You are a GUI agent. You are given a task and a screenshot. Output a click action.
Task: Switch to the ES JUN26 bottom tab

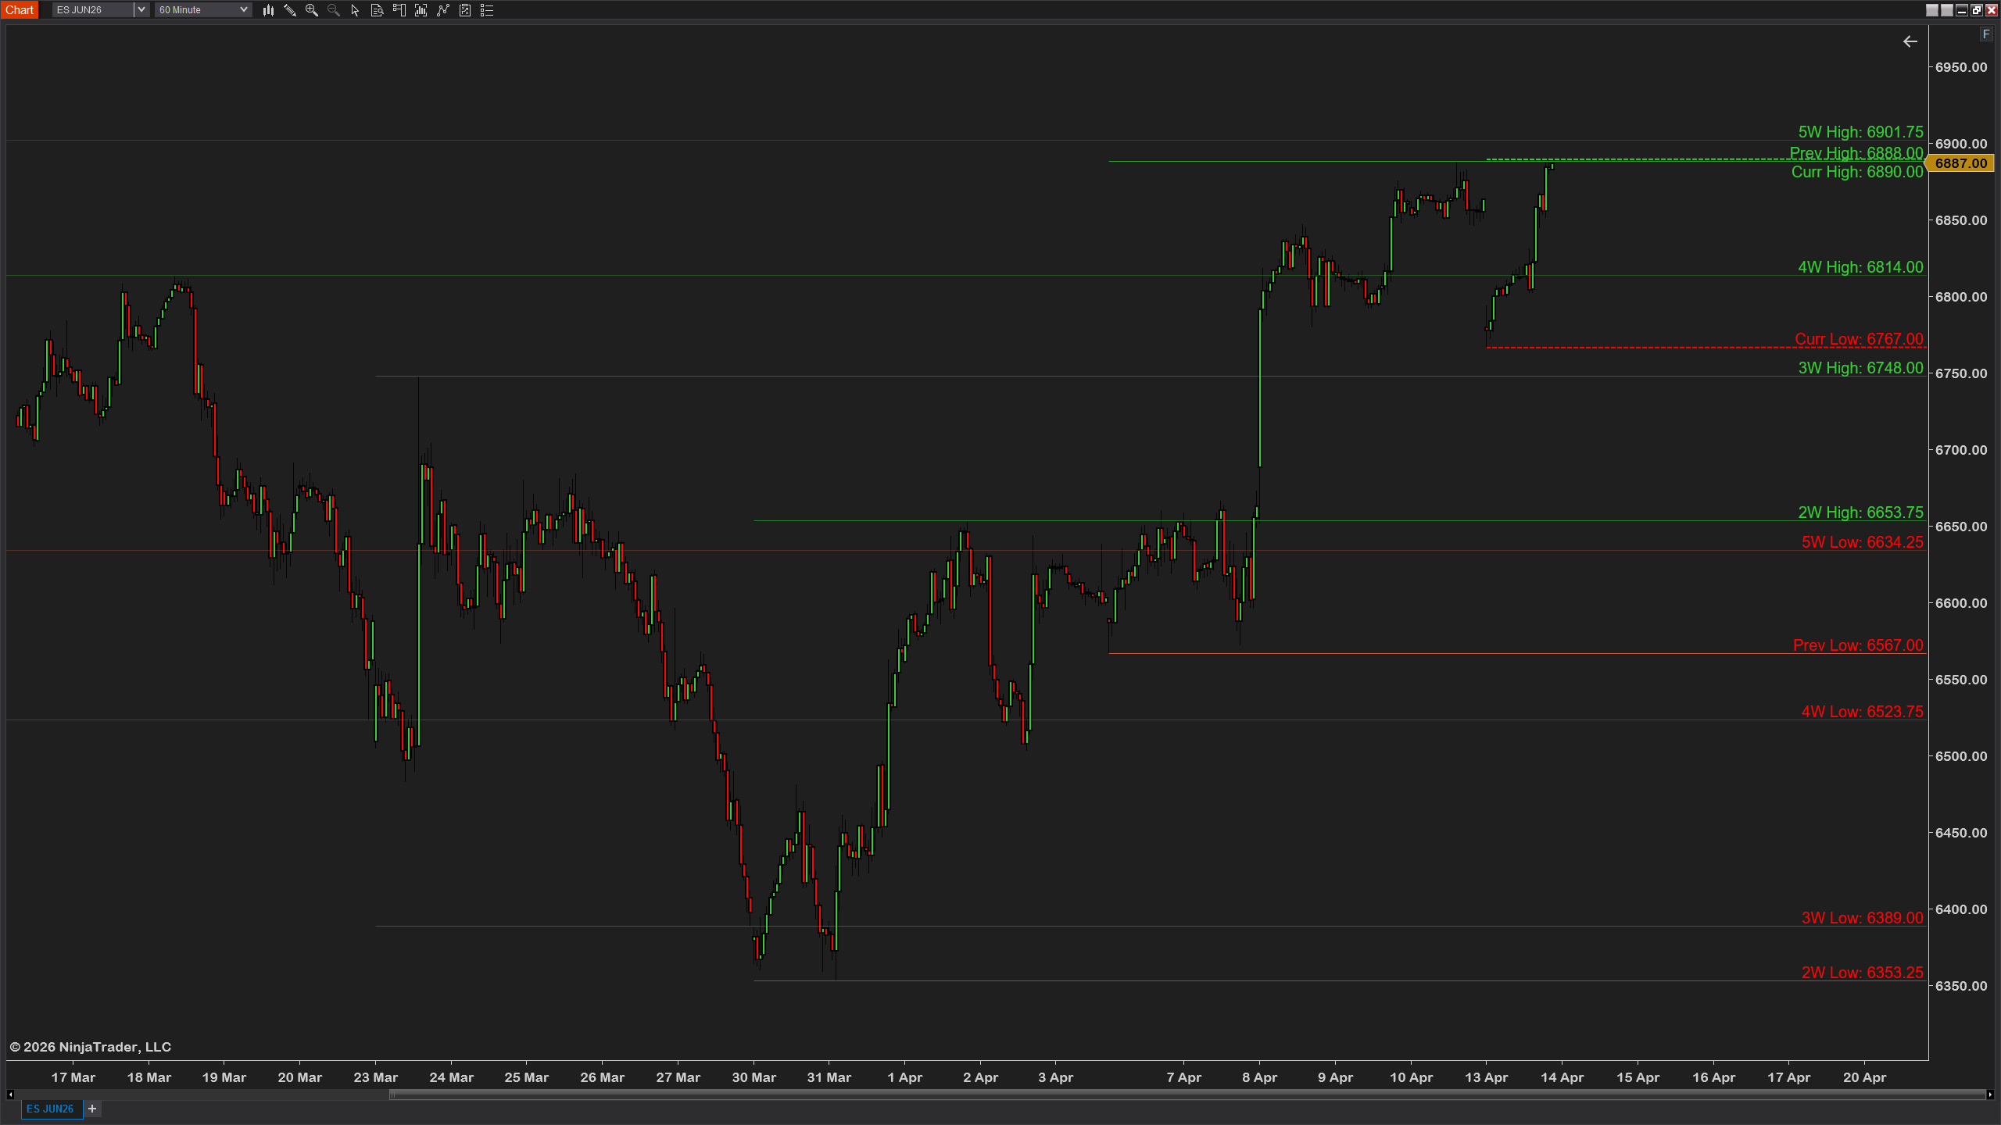pos(50,1109)
